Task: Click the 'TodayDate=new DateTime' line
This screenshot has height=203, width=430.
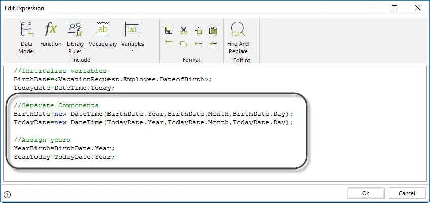Action: click(154, 123)
